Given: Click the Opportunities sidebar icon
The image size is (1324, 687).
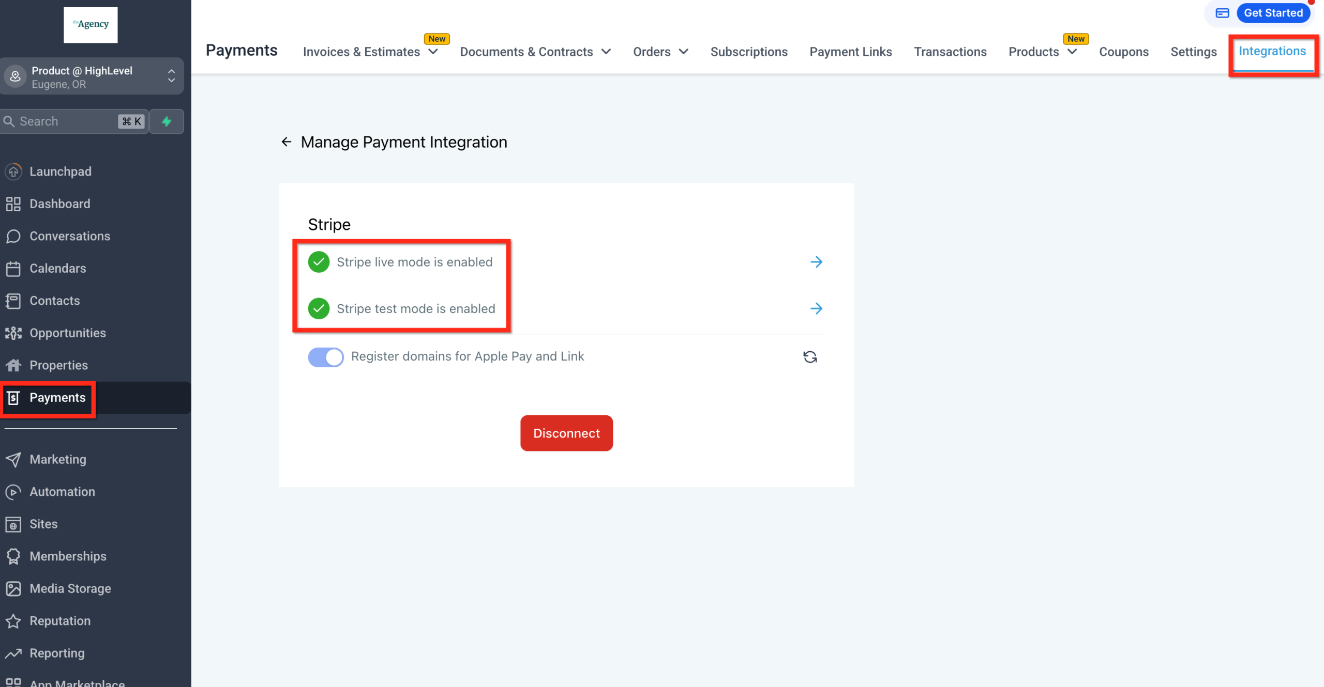Looking at the screenshot, I should [13, 333].
